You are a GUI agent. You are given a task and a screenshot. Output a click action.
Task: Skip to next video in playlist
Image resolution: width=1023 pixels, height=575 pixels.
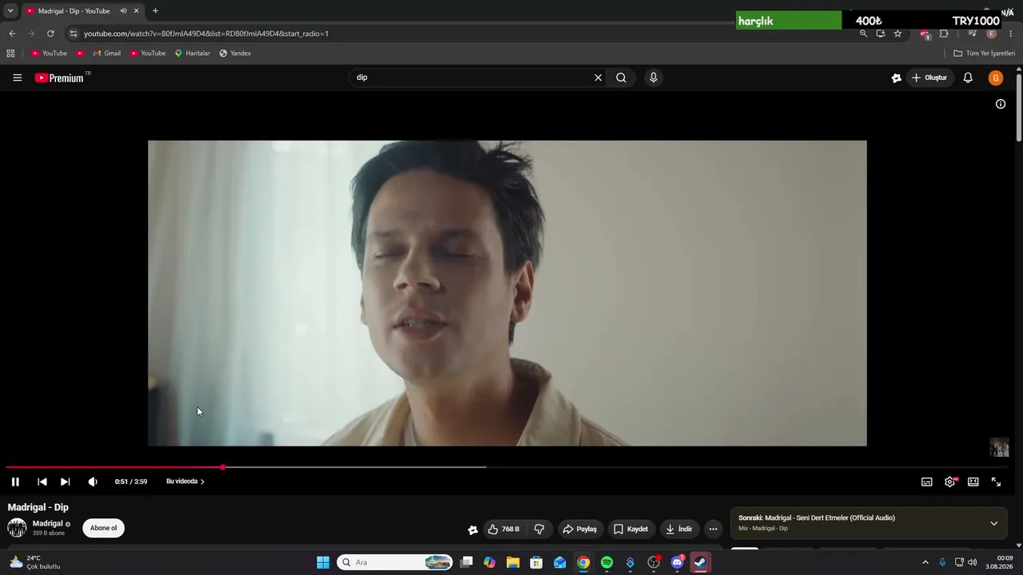[66, 482]
